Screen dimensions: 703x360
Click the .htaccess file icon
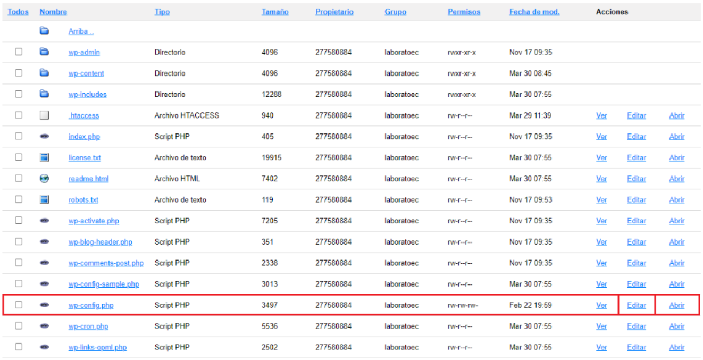point(45,115)
